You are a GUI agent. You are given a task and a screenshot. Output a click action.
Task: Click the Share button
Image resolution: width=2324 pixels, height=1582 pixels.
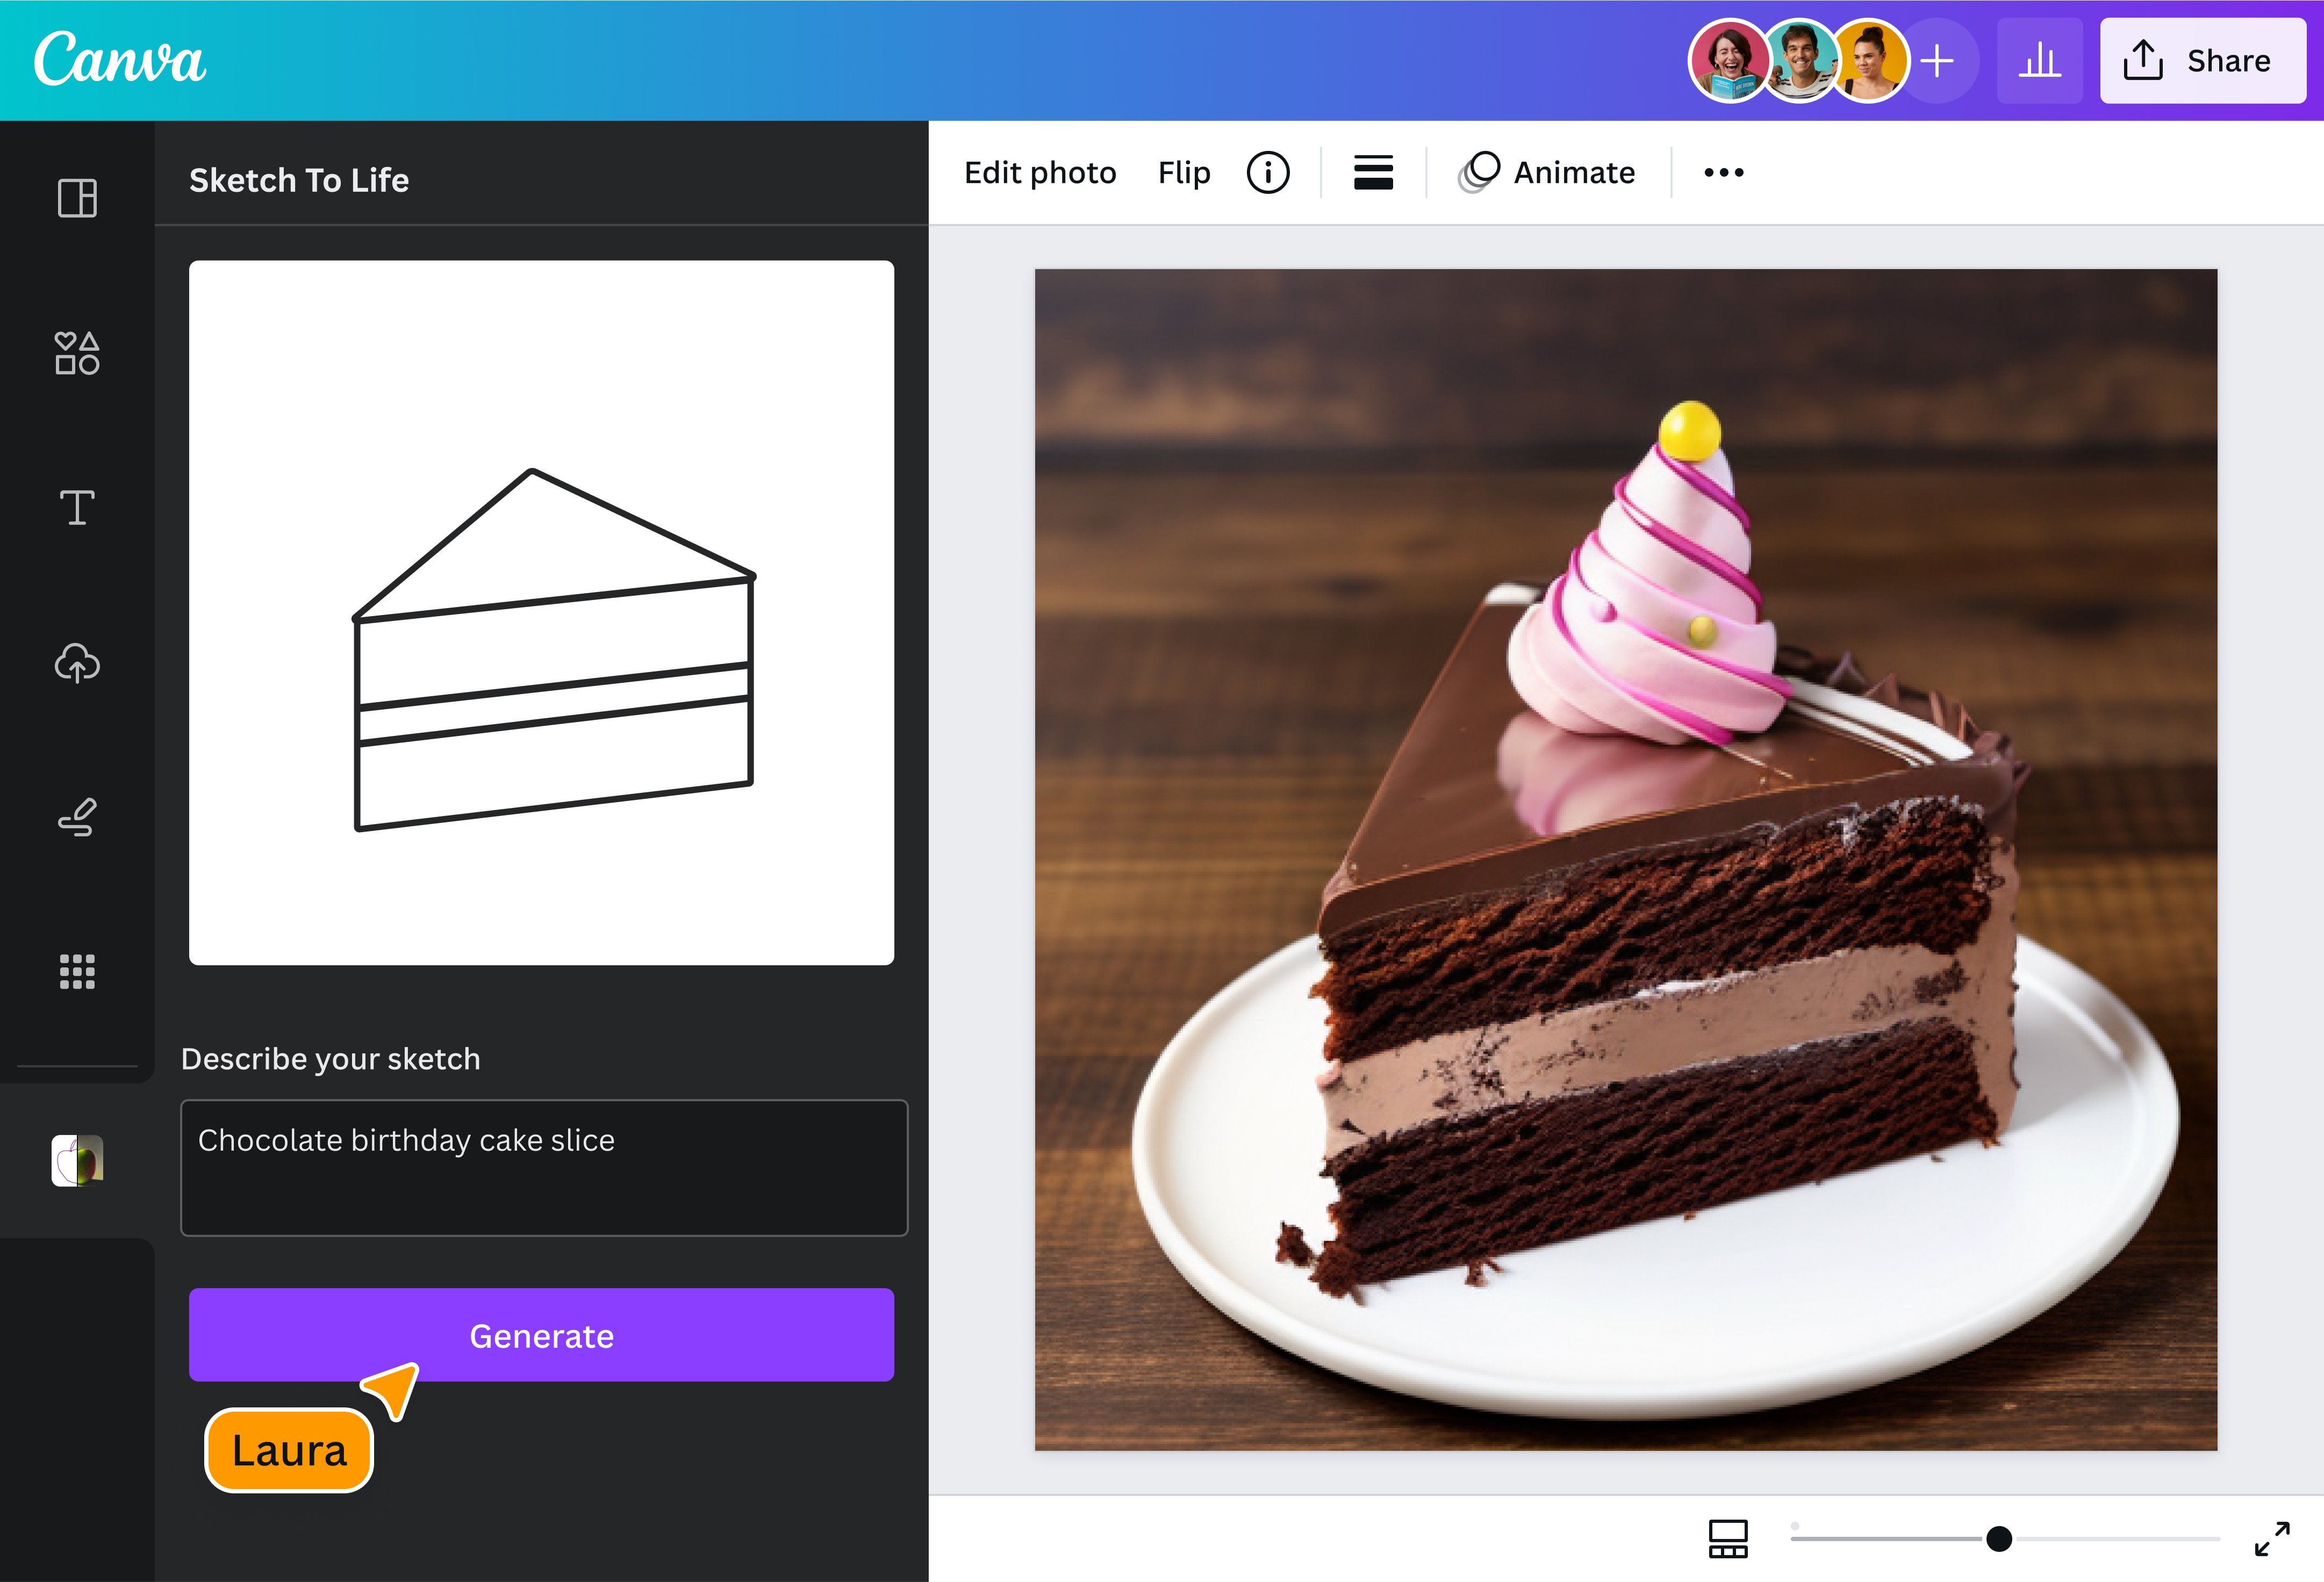pos(2203,60)
